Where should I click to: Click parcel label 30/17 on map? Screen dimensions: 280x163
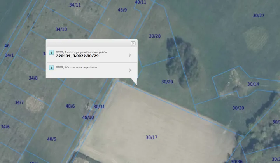pyautogui.click(x=152, y=137)
